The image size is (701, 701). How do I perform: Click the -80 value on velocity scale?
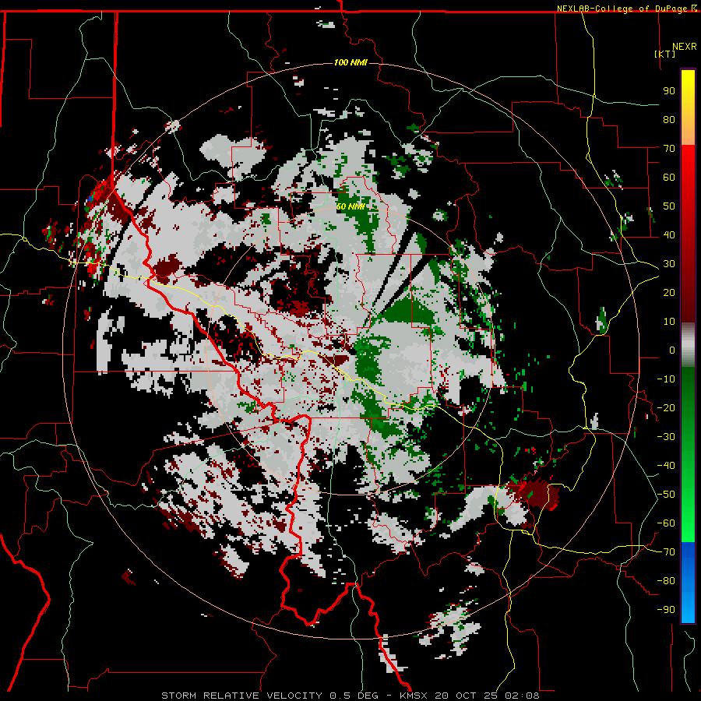coord(666,581)
